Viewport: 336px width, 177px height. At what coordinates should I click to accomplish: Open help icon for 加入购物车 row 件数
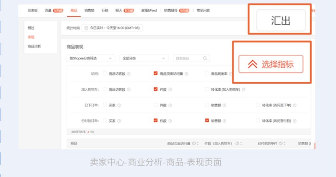click(170, 90)
